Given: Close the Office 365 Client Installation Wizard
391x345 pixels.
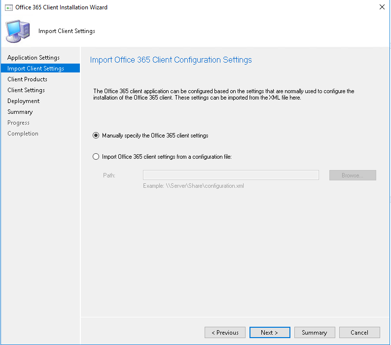Looking at the screenshot, I should pyautogui.click(x=382, y=7).
